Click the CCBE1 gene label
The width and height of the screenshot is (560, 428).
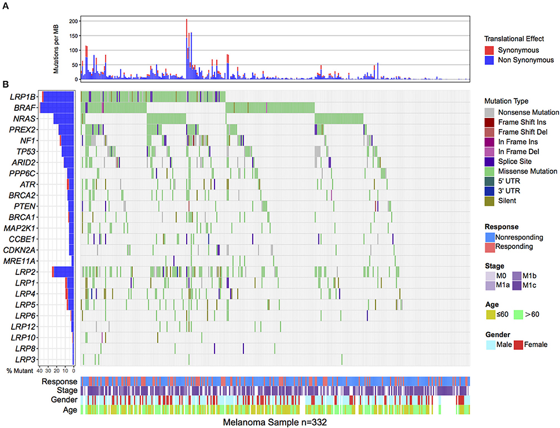(x=22, y=240)
